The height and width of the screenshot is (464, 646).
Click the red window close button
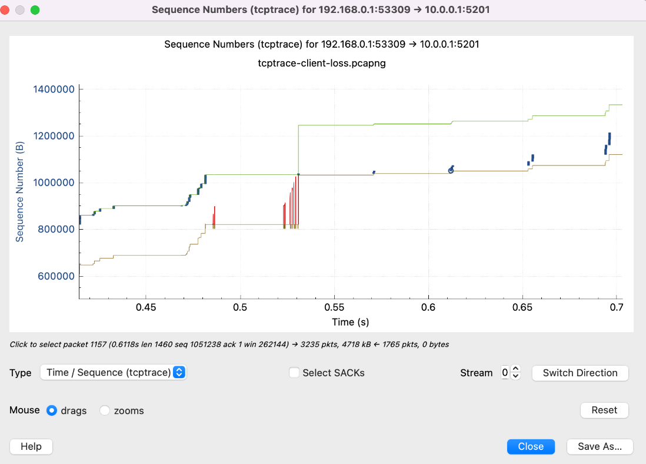pyautogui.click(x=6, y=10)
